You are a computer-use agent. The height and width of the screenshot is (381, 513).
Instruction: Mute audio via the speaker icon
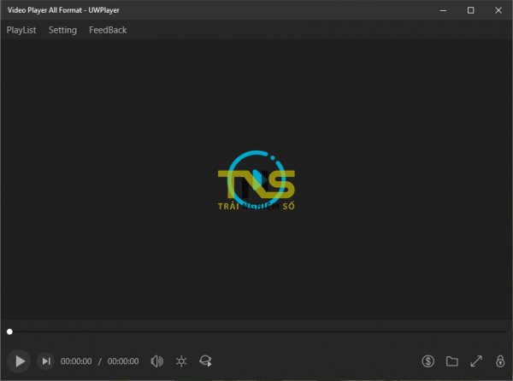coord(156,361)
